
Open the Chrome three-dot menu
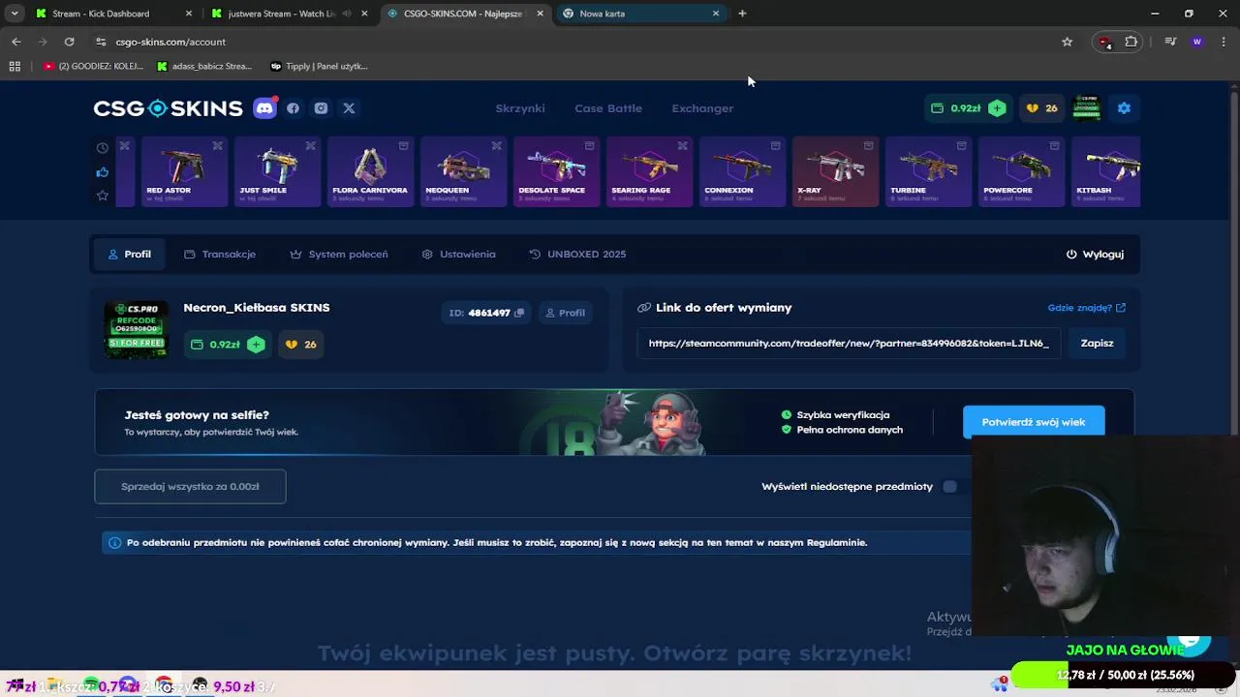pos(1224,42)
